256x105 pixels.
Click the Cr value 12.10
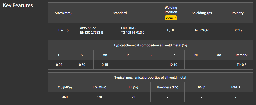point(173,65)
